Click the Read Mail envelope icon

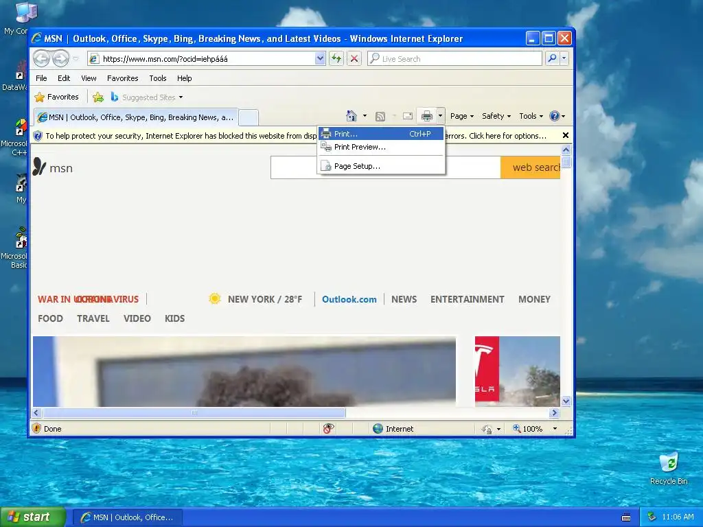[x=408, y=116]
